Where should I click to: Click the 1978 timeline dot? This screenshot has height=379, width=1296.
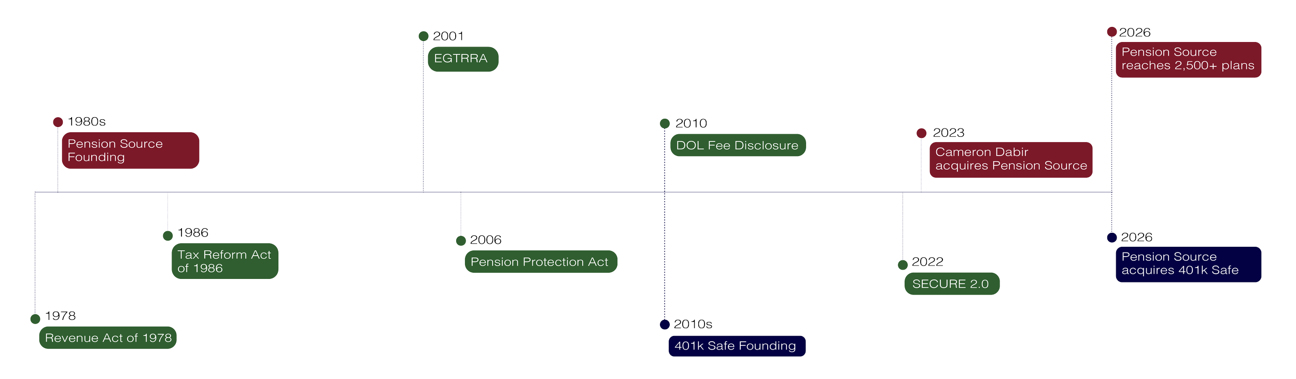35,319
